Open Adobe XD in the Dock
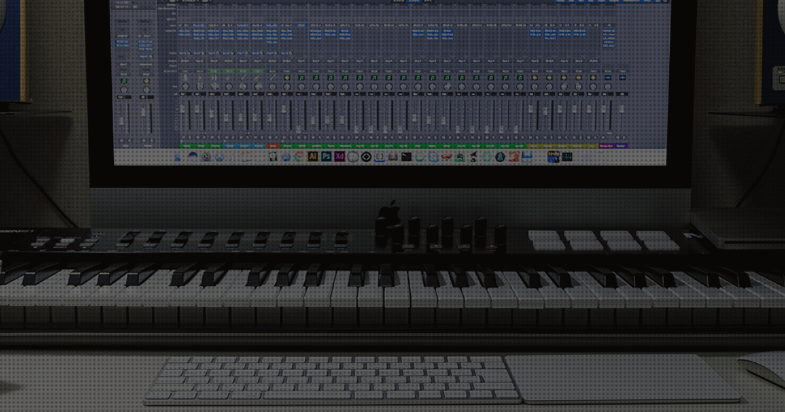Image resolution: width=785 pixels, height=412 pixels. pos(340,157)
